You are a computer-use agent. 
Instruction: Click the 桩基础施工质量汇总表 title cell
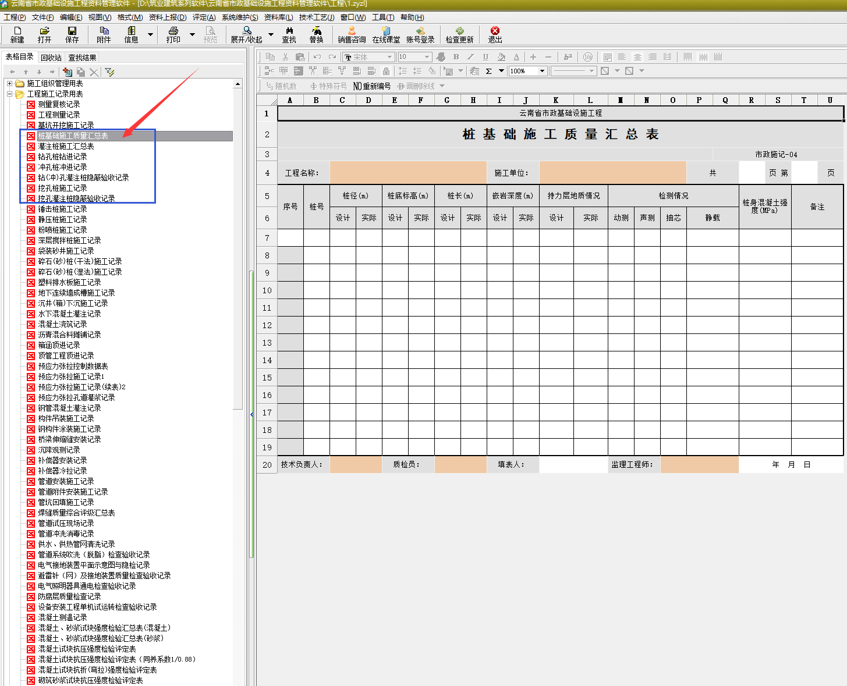click(x=560, y=134)
